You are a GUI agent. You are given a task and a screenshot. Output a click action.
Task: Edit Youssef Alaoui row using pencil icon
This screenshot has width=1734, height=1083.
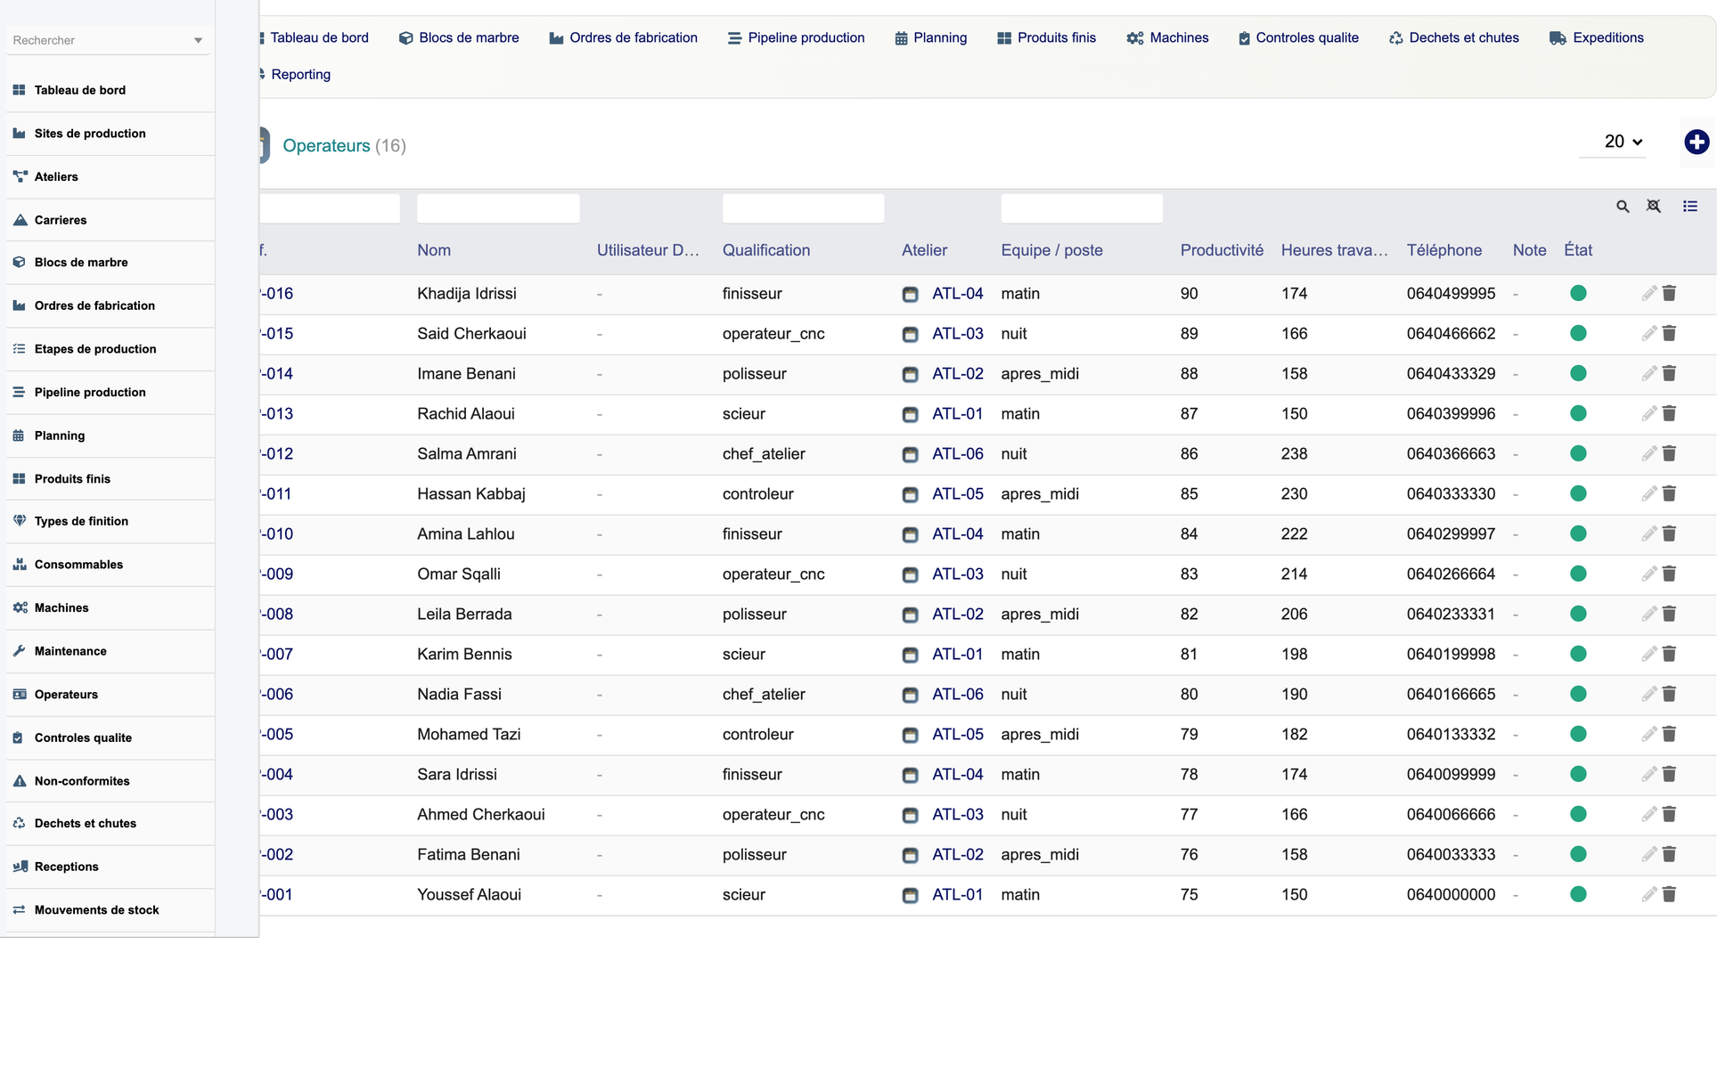(x=1649, y=894)
